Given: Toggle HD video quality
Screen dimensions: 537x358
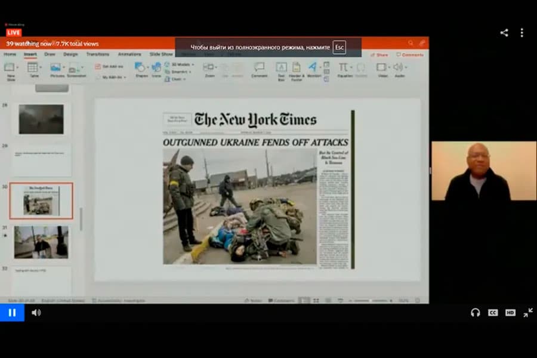Looking at the screenshot, I should (x=510, y=312).
